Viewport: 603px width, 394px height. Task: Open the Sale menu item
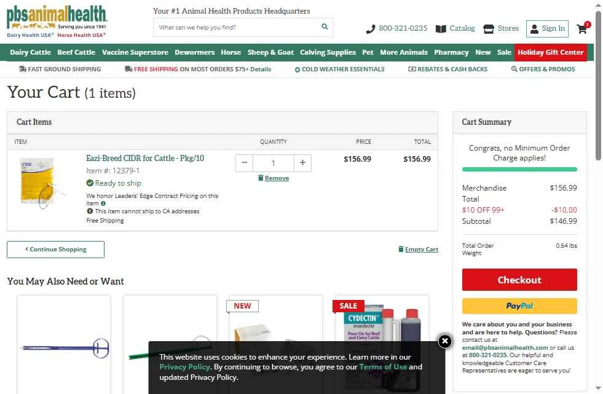click(x=504, y=52)
